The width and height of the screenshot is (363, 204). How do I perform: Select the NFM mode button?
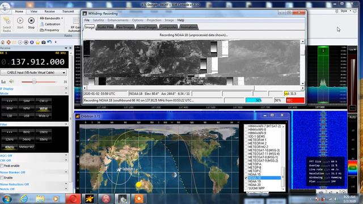(x=27, y=108)
